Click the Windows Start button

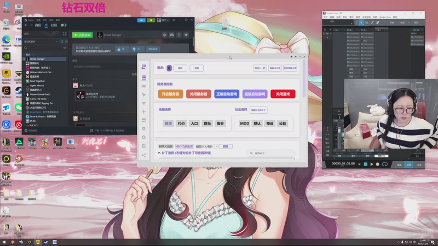pos(4,242)
